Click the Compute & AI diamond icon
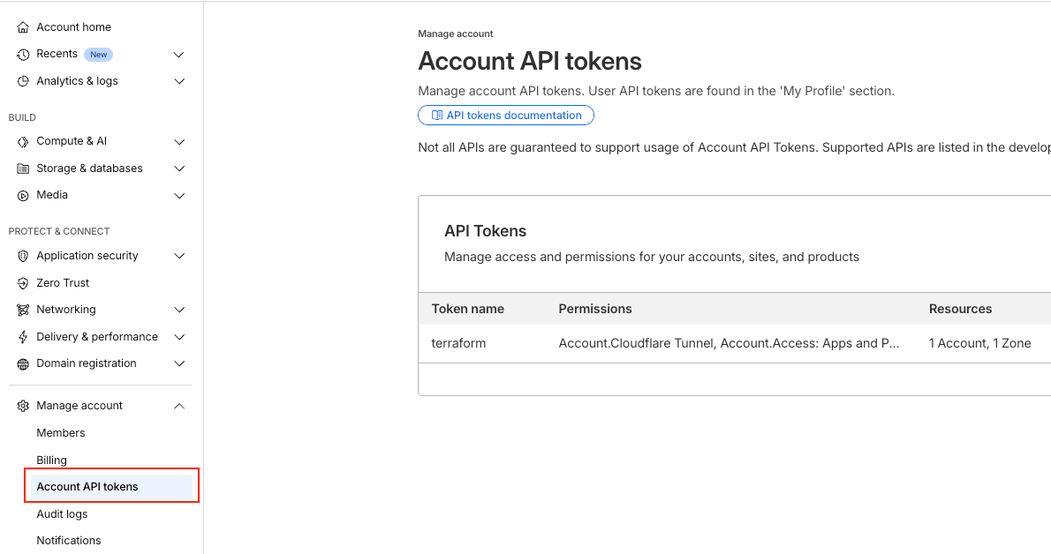The image size is (1051, 554). [x=23, y=141]
